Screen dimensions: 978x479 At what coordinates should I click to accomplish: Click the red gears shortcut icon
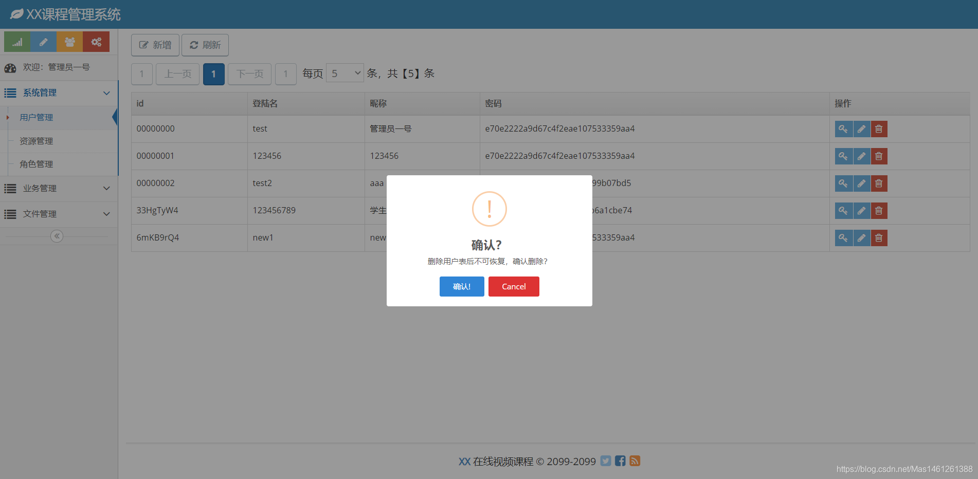coord(96,42)
